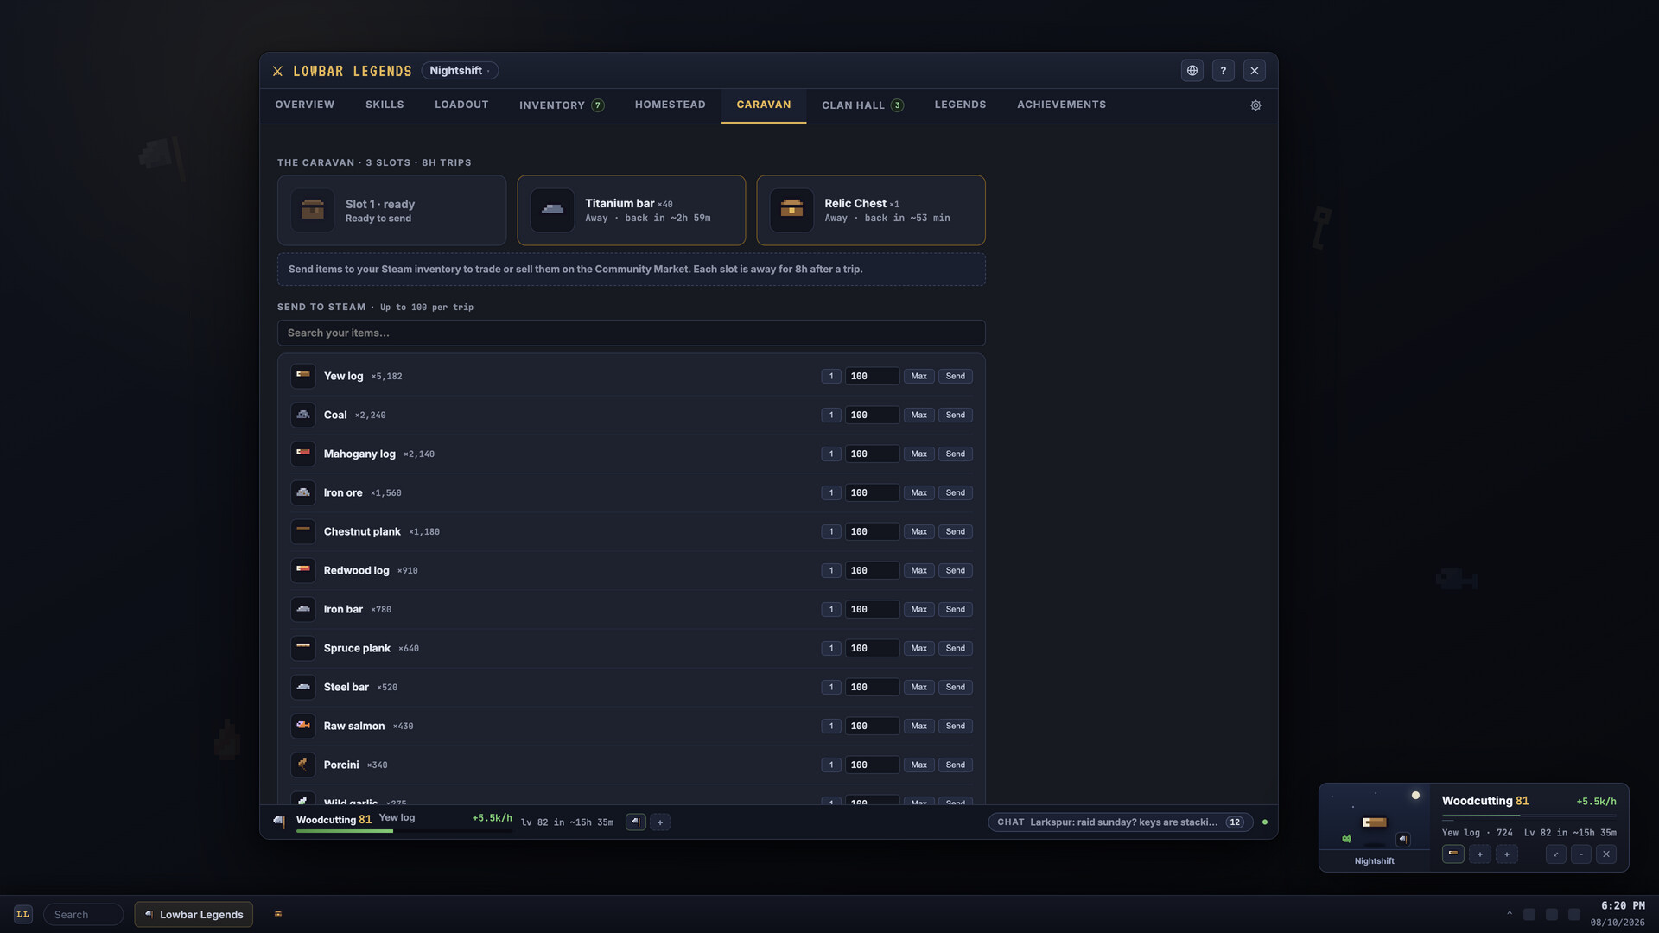The image size is (1659, 933).
Task: Click the Iron bar item icon
Action: pyautogui.click(x=303, y=609)
